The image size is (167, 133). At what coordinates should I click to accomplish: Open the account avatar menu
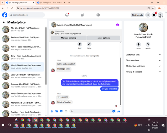coord(160,15)
